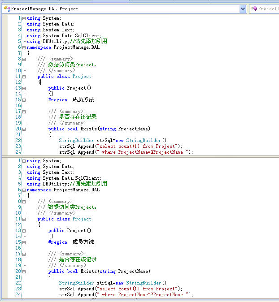Click 'public bool Exists(string ProjectName)' in the lower pane
The height and width of the screenshot is (302, 279).
click(99, 272)
